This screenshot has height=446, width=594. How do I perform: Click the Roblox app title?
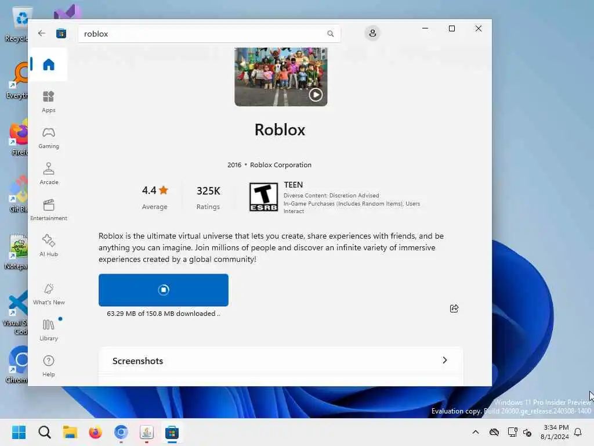(x=280, y=130)
